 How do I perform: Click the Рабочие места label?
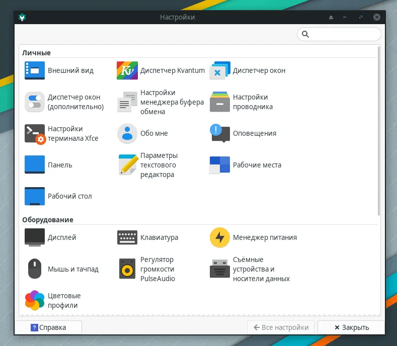[257, 165]
